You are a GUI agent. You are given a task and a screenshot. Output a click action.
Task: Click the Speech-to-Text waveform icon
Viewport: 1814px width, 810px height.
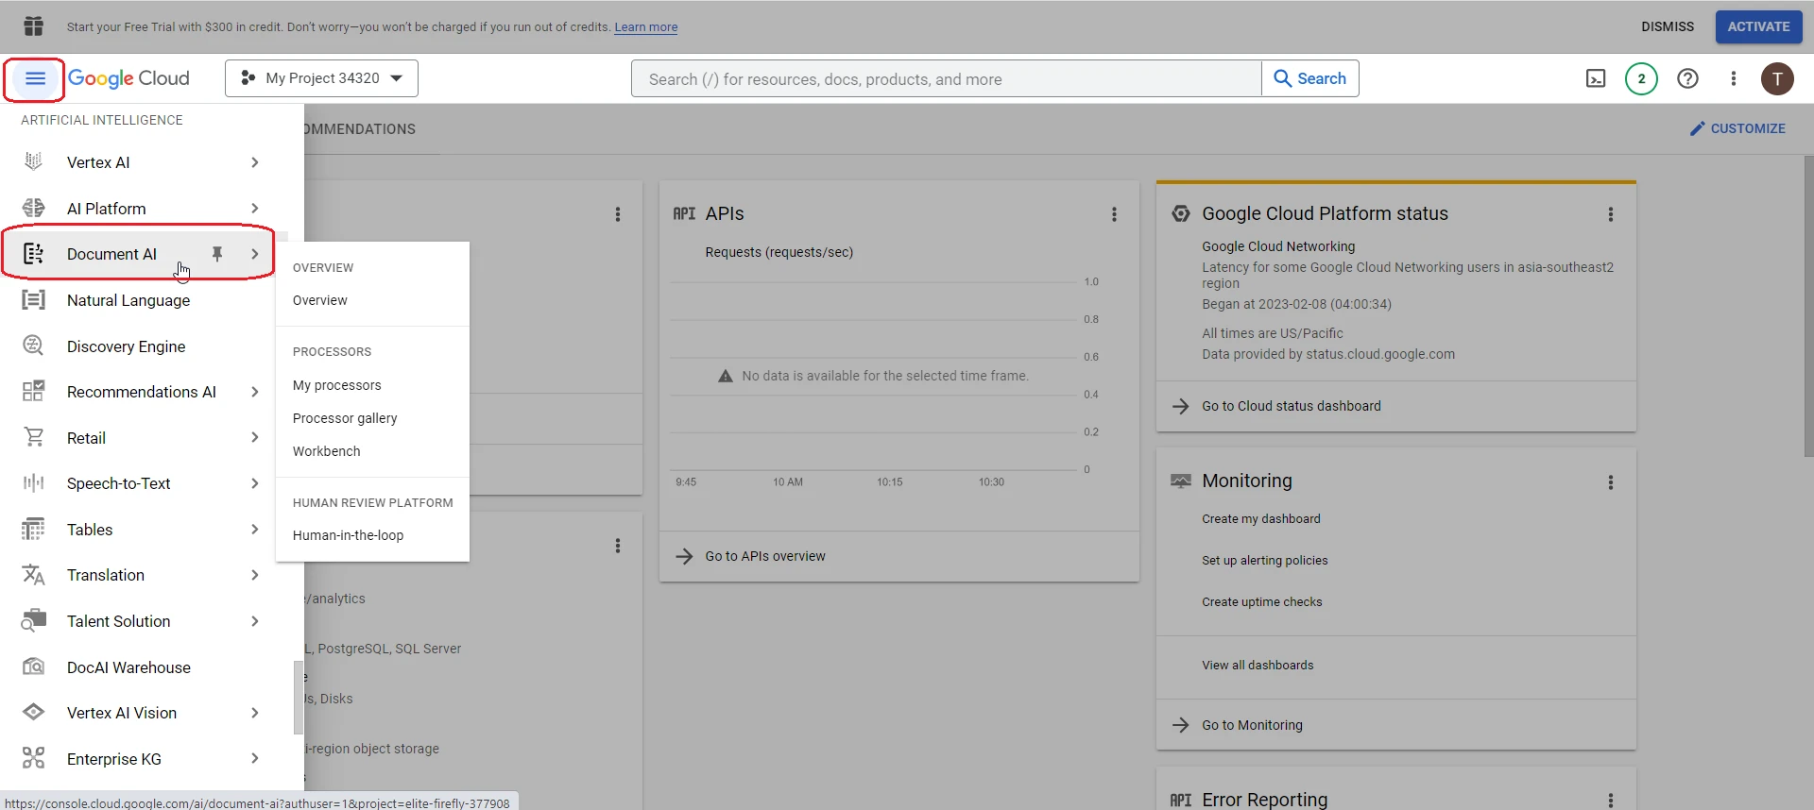click(x=33, y=483)
